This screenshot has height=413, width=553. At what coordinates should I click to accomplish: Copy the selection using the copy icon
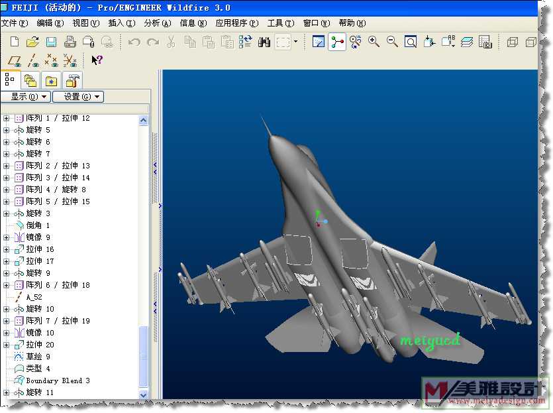click(x=191, y=42)
